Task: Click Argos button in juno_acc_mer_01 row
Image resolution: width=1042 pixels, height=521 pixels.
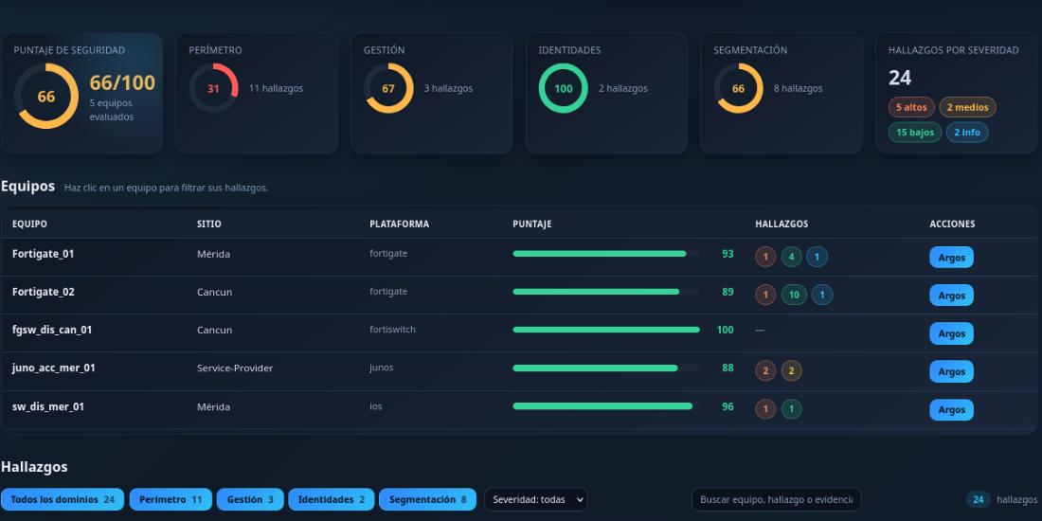Action: point(951,371)
